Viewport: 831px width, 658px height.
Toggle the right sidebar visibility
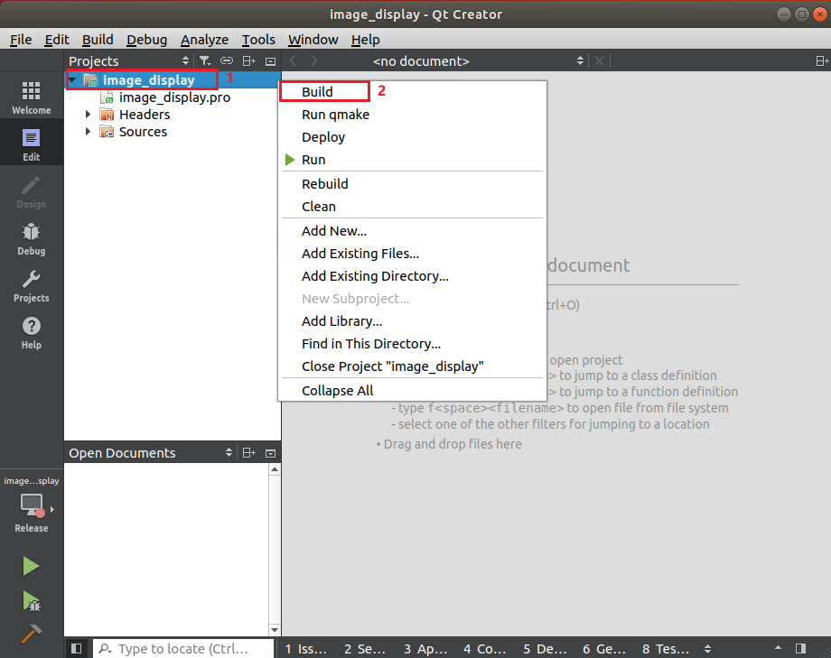801,648
